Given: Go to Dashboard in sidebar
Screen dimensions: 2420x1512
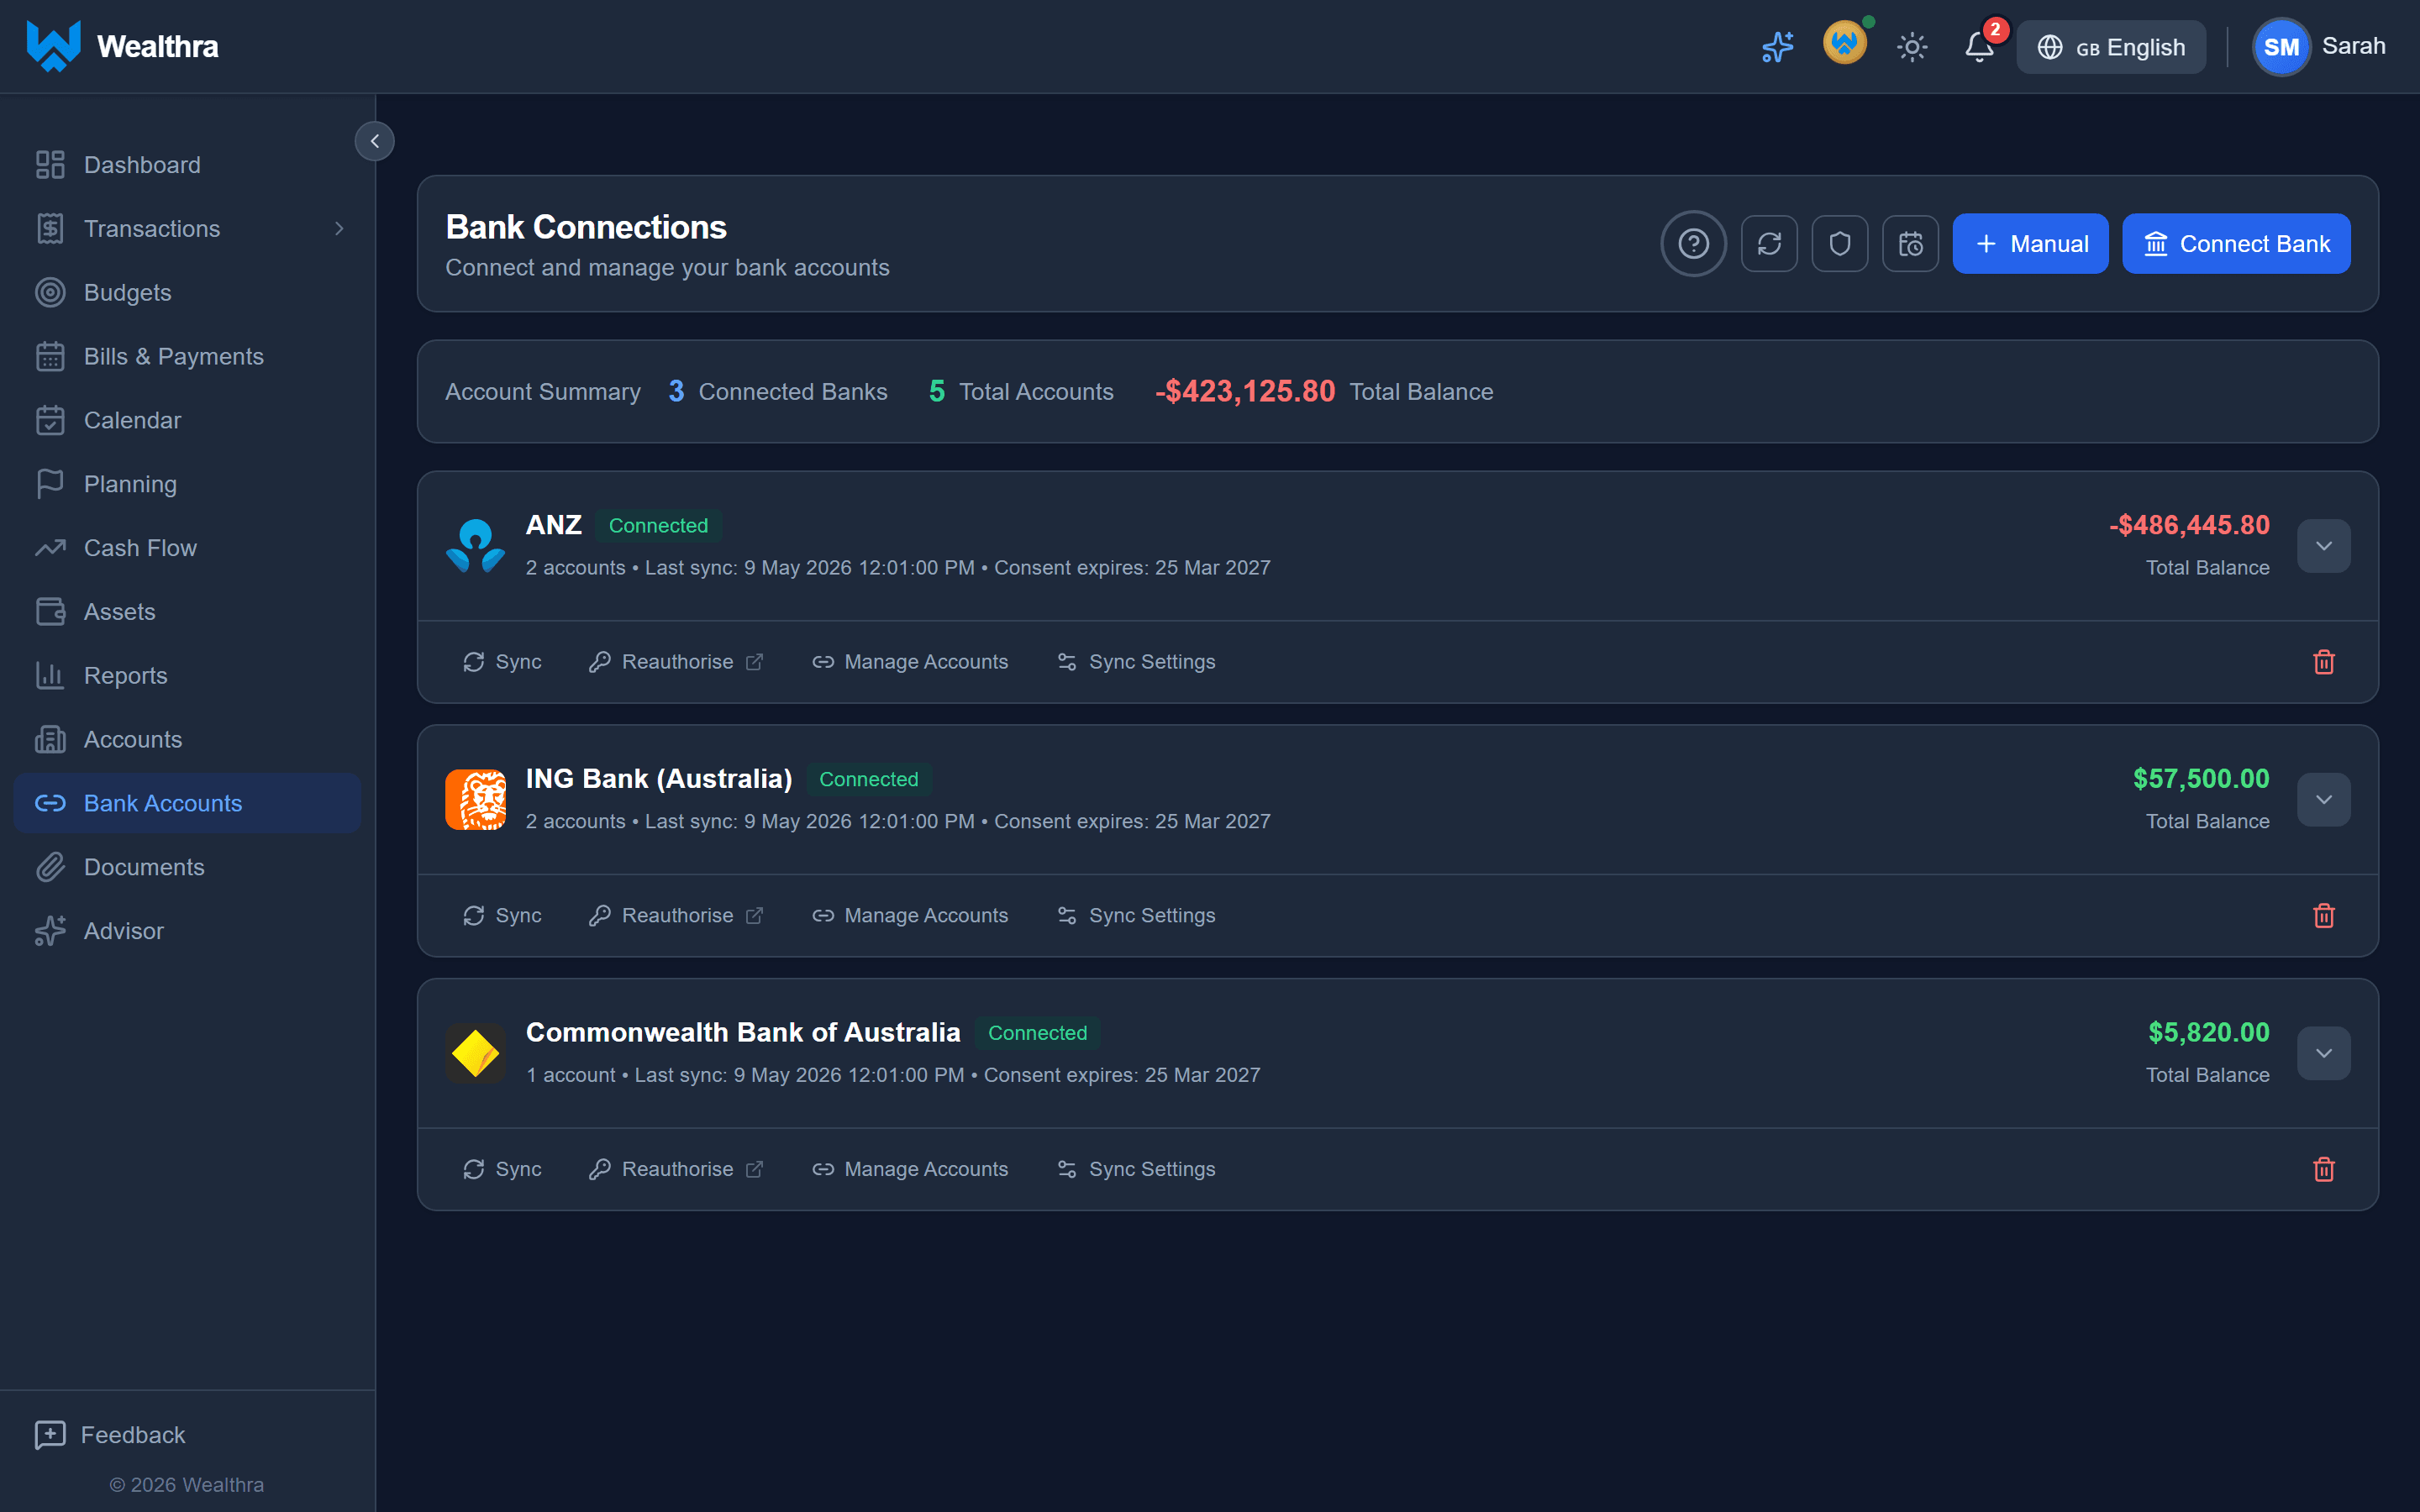Looking at the screenshot, I should (x=187, y=165).
